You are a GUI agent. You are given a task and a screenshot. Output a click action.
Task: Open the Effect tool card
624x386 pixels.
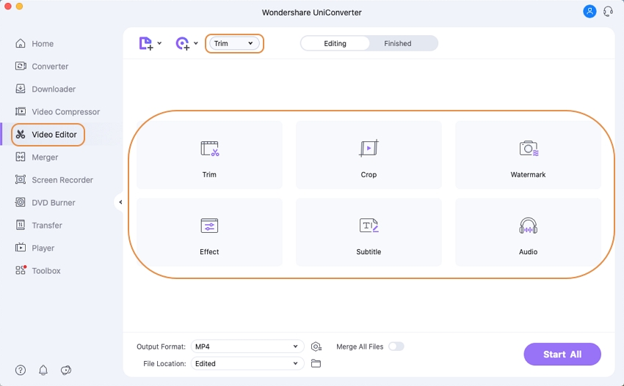(209, 232)
